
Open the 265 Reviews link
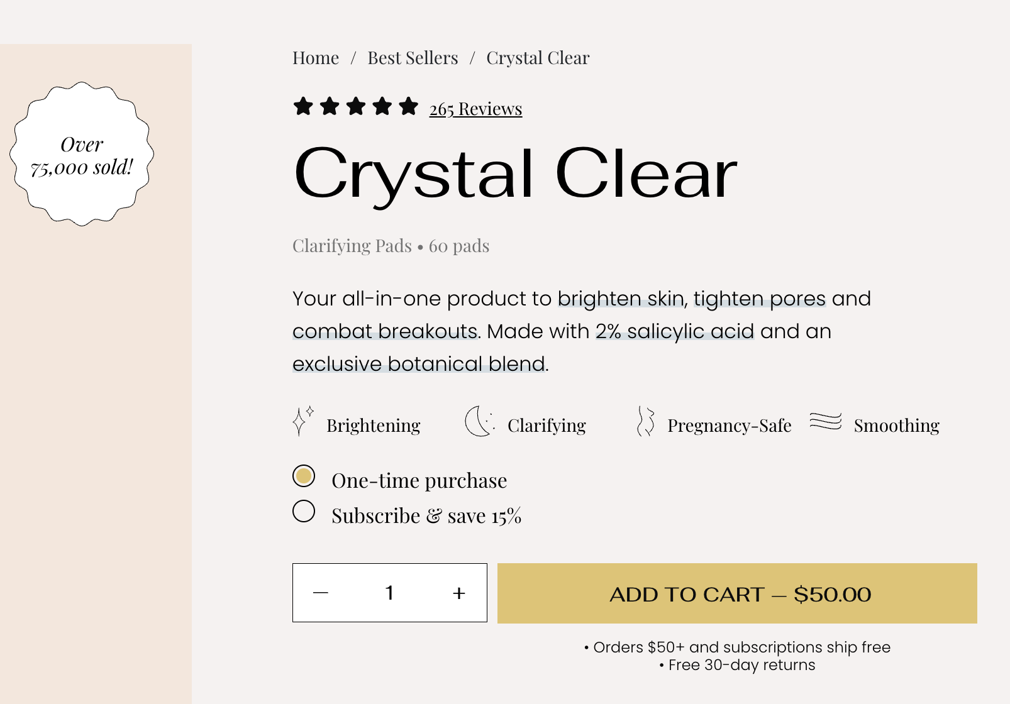[475, 109]
